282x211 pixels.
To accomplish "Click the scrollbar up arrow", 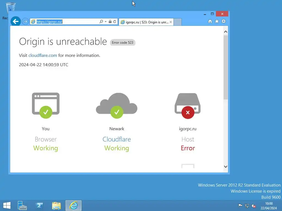I will pos(226,32).
